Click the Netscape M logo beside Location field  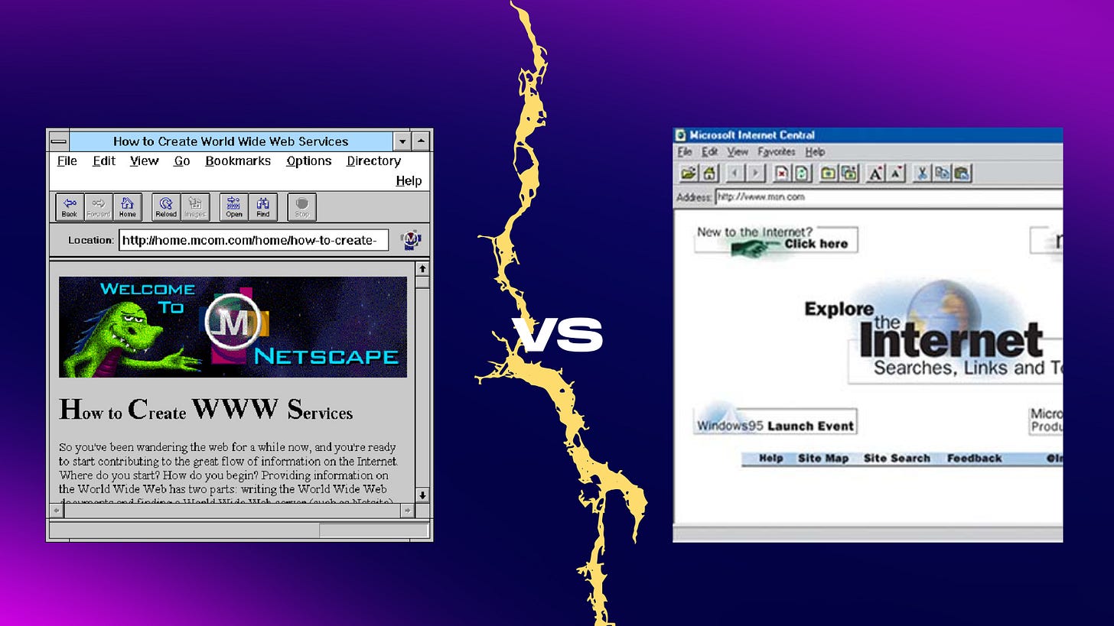tap(411, 240)
